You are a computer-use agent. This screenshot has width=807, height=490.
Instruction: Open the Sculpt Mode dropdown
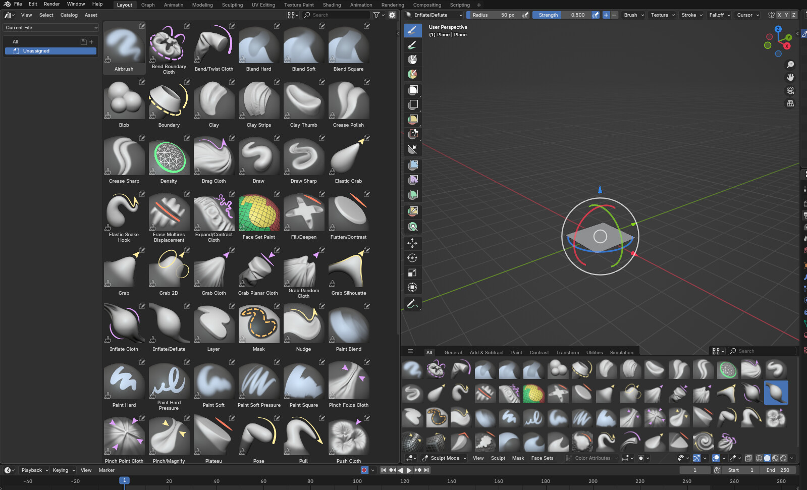click(x=444, y=458)
